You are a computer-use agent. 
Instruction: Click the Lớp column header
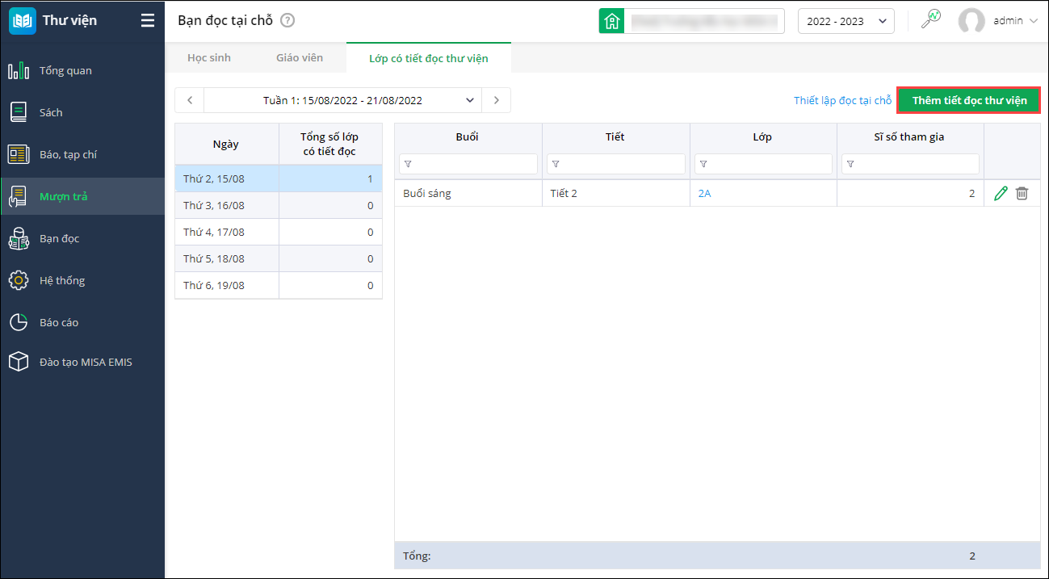762,136
